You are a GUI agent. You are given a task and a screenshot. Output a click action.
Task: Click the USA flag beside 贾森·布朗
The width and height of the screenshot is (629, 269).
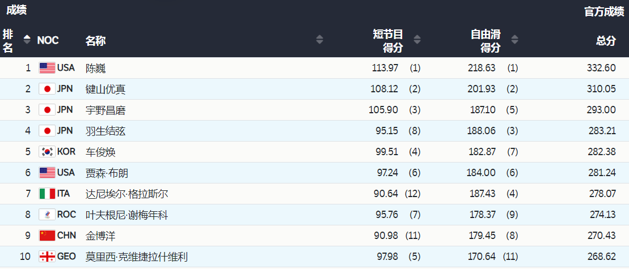pos(47,173)
